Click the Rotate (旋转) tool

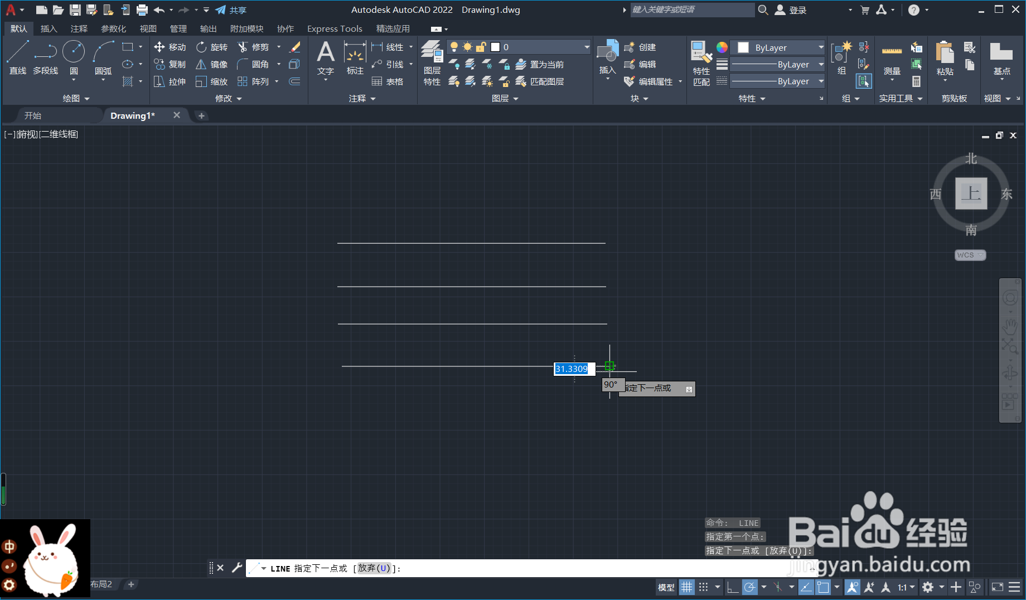(212, 47)
